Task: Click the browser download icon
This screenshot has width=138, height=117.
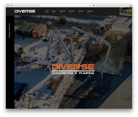Action: pos(94,5)
